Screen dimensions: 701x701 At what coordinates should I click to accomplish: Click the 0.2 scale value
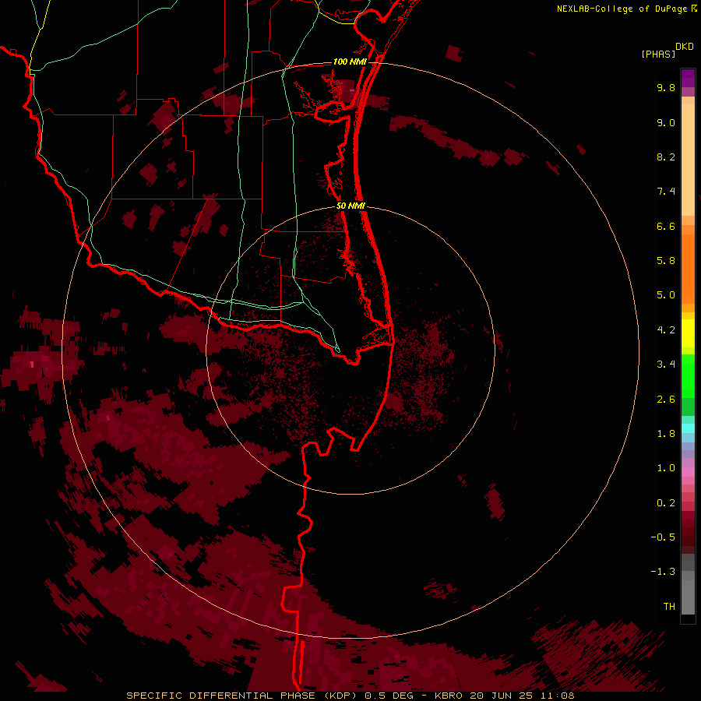[666, 503]
